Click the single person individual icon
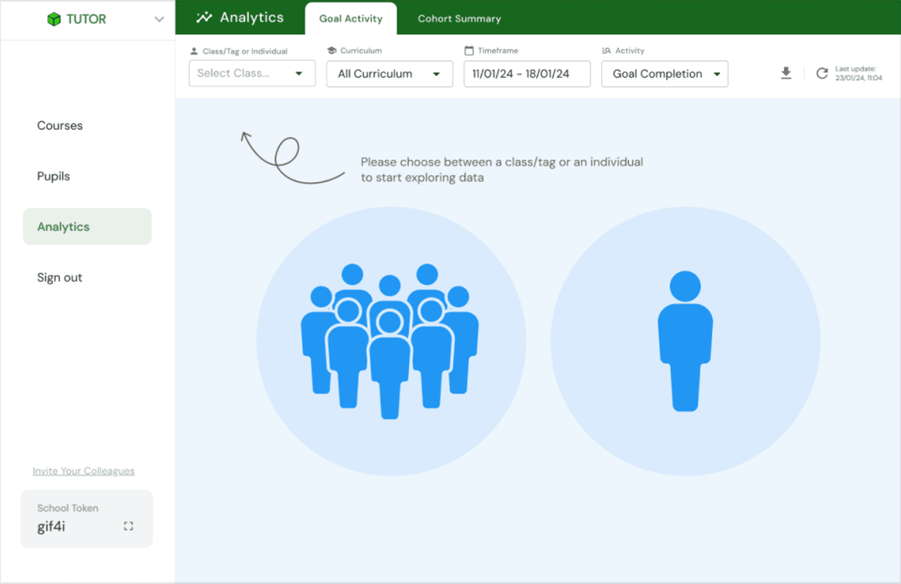Image resolution: width=901 pixels, height=584 pixels. click(x=685, y=341)
